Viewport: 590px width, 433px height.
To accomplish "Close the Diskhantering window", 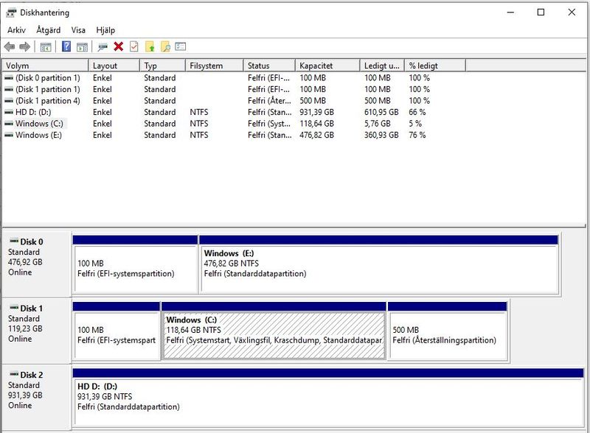I will pos(572,13).
